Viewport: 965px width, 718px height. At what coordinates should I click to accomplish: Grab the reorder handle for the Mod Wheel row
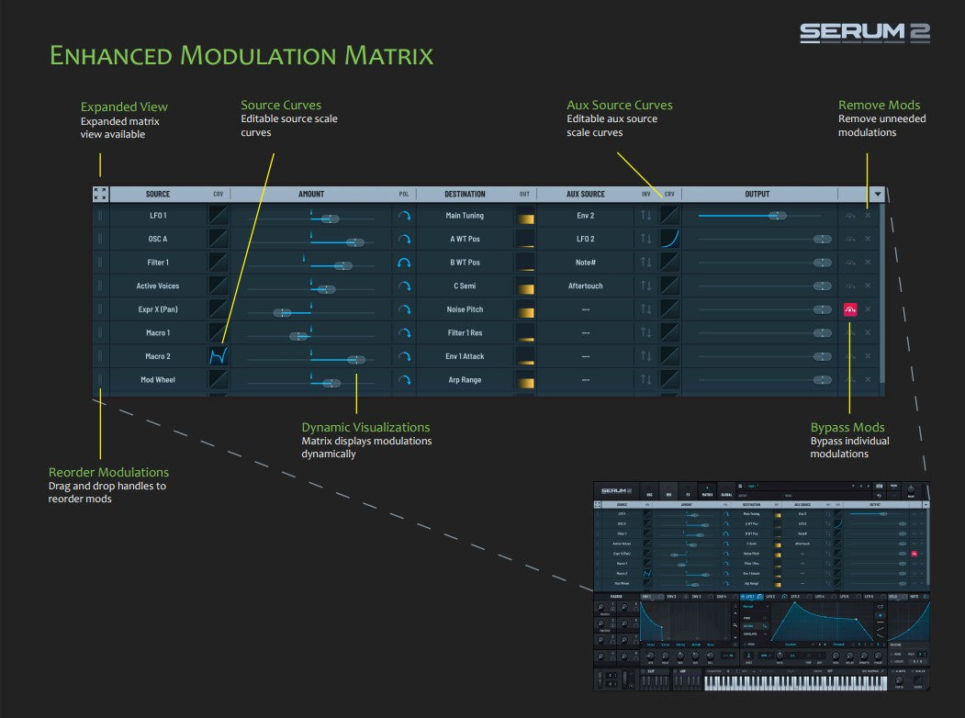click(x=100, y=379)
